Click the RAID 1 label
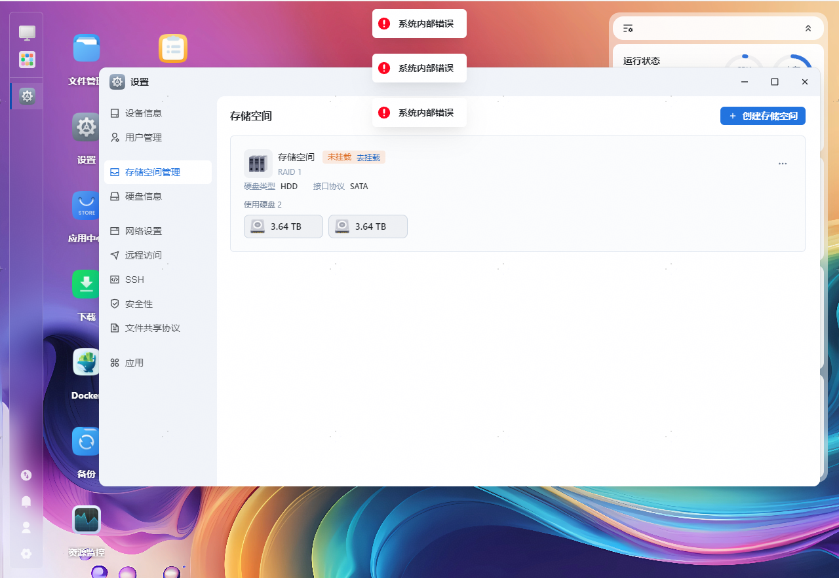 pos(290,172)
